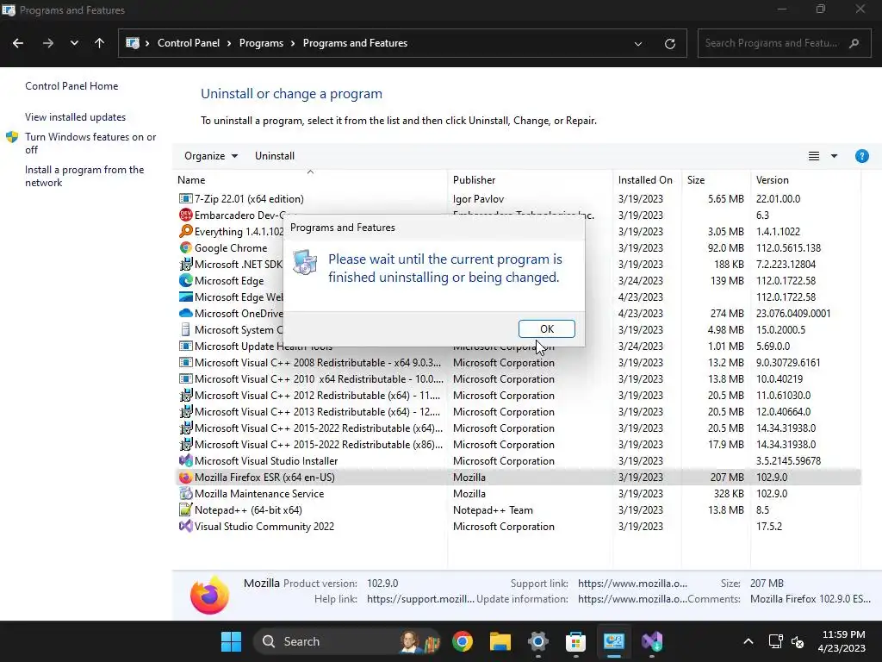Open Microsoft Store from the taskbar
Image resolution: width=882 pixels, height=662 pixels.
point(575,641)
